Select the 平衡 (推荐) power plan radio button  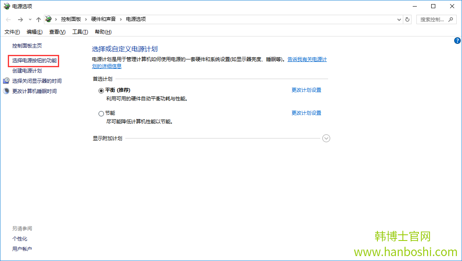pos(101,90)
